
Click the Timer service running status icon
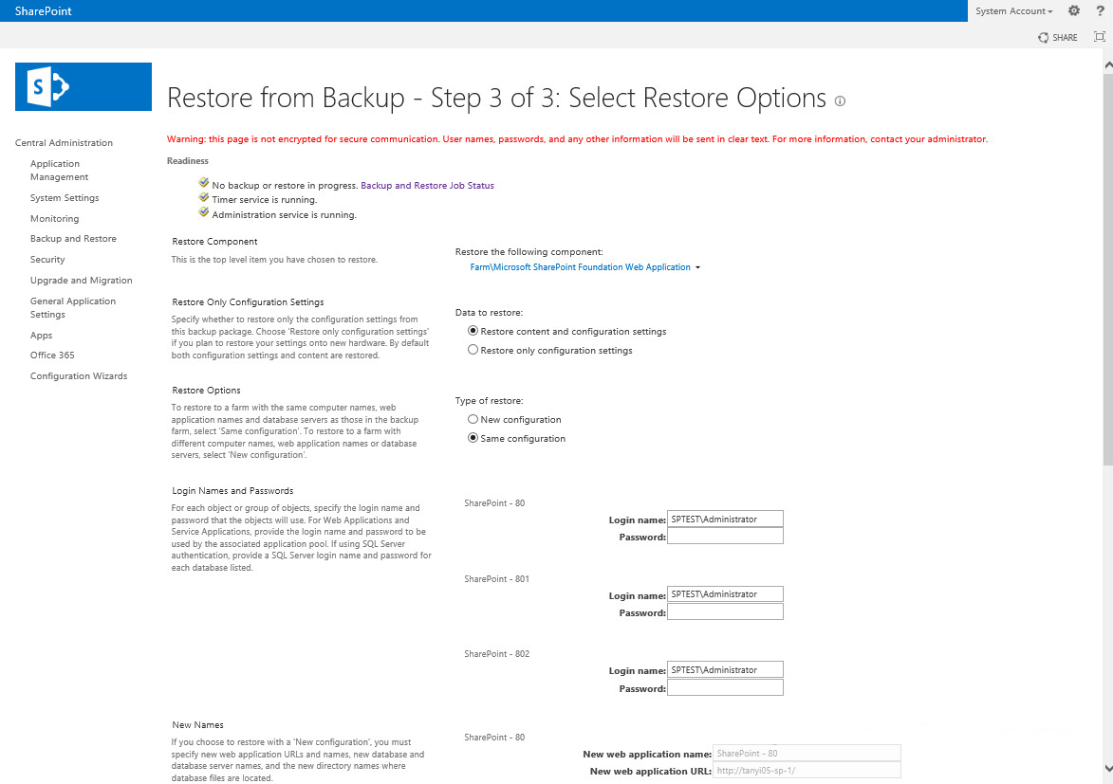(204, 198)
